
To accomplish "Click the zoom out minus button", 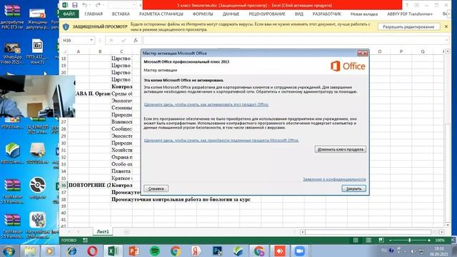I will coord(391,240).
